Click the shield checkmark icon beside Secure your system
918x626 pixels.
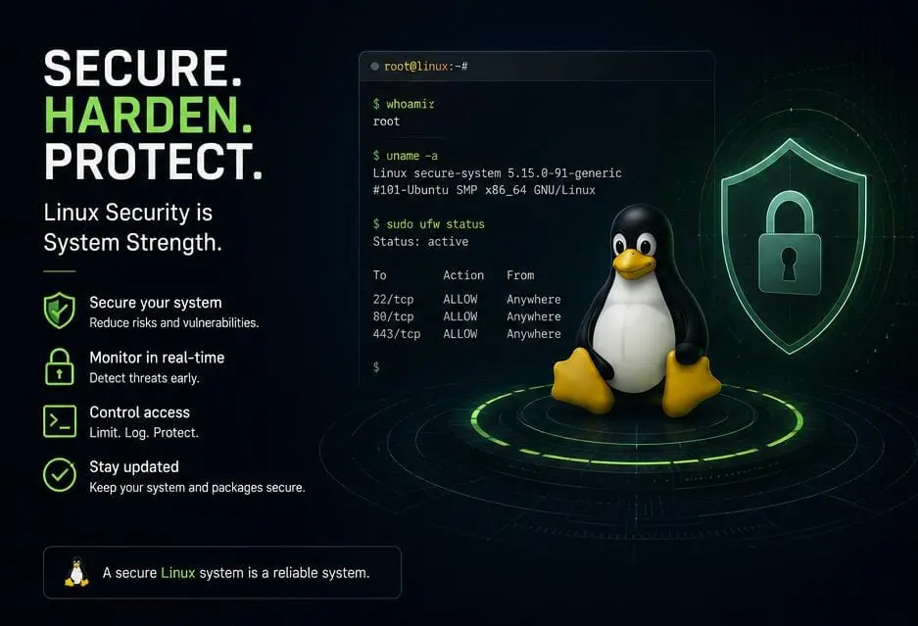point(59,311)
